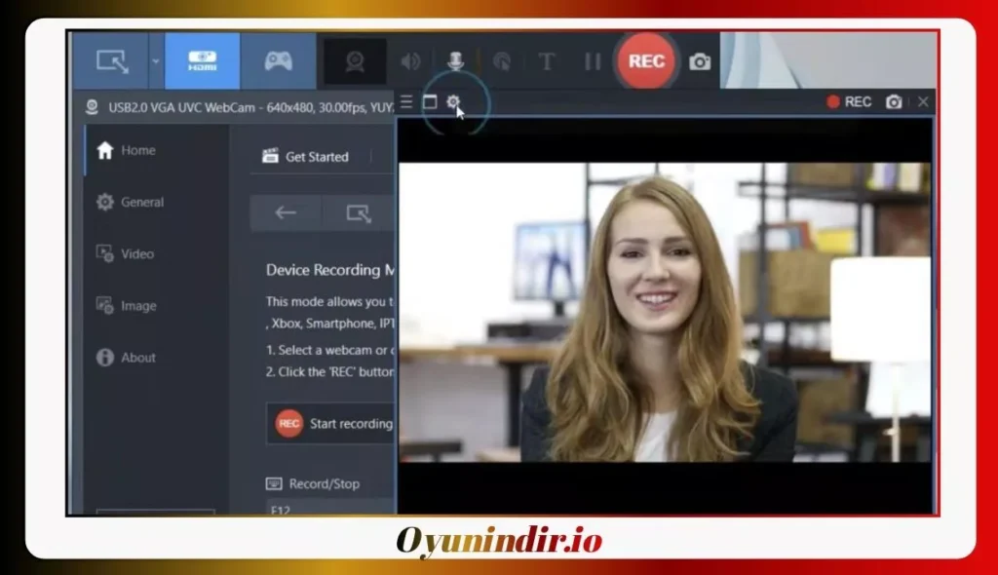
Task: Open the text overlay T tool
Action: (546, 61)
